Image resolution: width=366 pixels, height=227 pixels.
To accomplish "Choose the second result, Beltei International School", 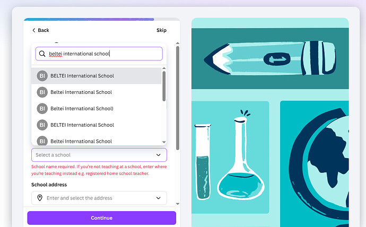I will [96, 92].
